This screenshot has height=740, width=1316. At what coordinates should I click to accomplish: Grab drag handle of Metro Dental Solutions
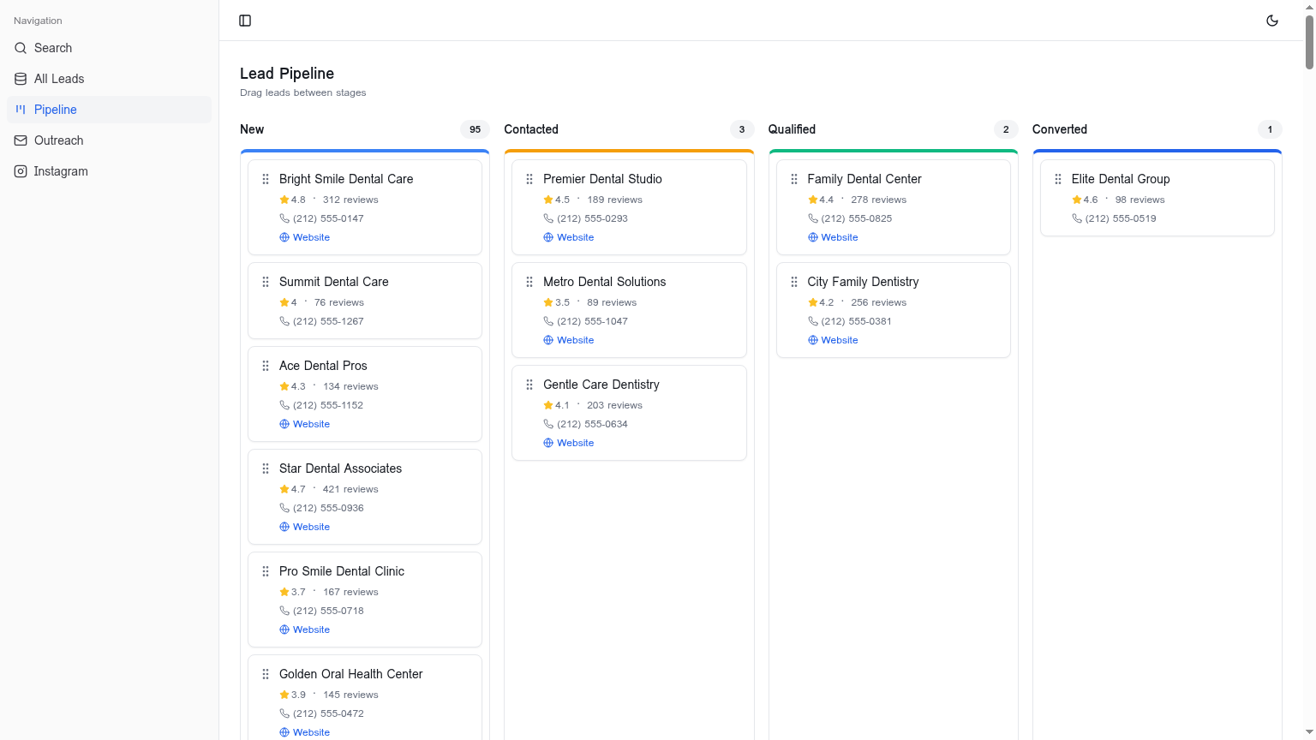pyautogui.click(x=529, y=282)
